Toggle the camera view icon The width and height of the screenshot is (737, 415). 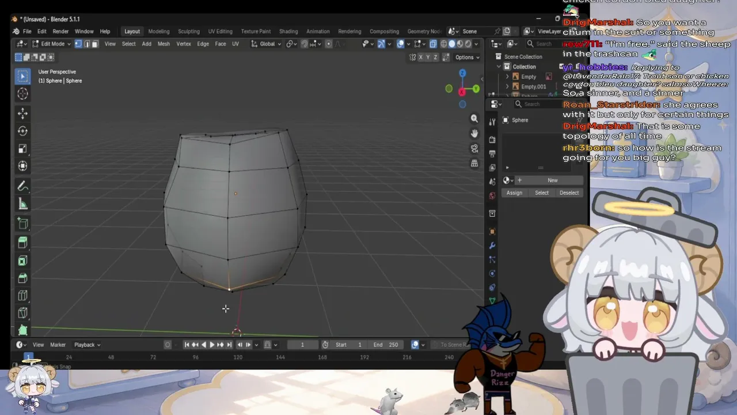click(474, 148)
